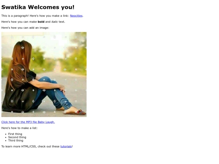Open the Neocities link
Image resolution: width=219 pixels, height=164 pixels.
coord(76,16)
